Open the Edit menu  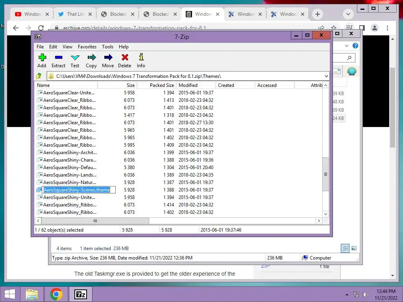(53, 47)
